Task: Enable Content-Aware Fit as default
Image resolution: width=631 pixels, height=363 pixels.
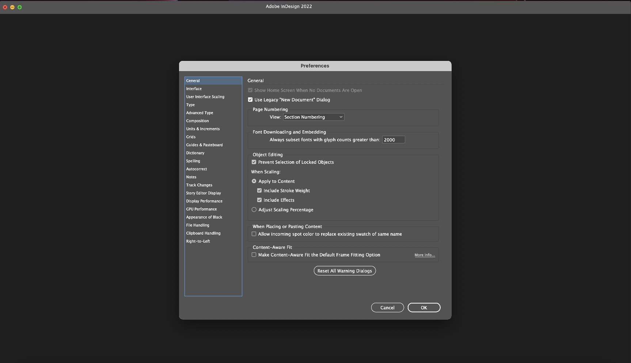Action: tap(254, 255)
